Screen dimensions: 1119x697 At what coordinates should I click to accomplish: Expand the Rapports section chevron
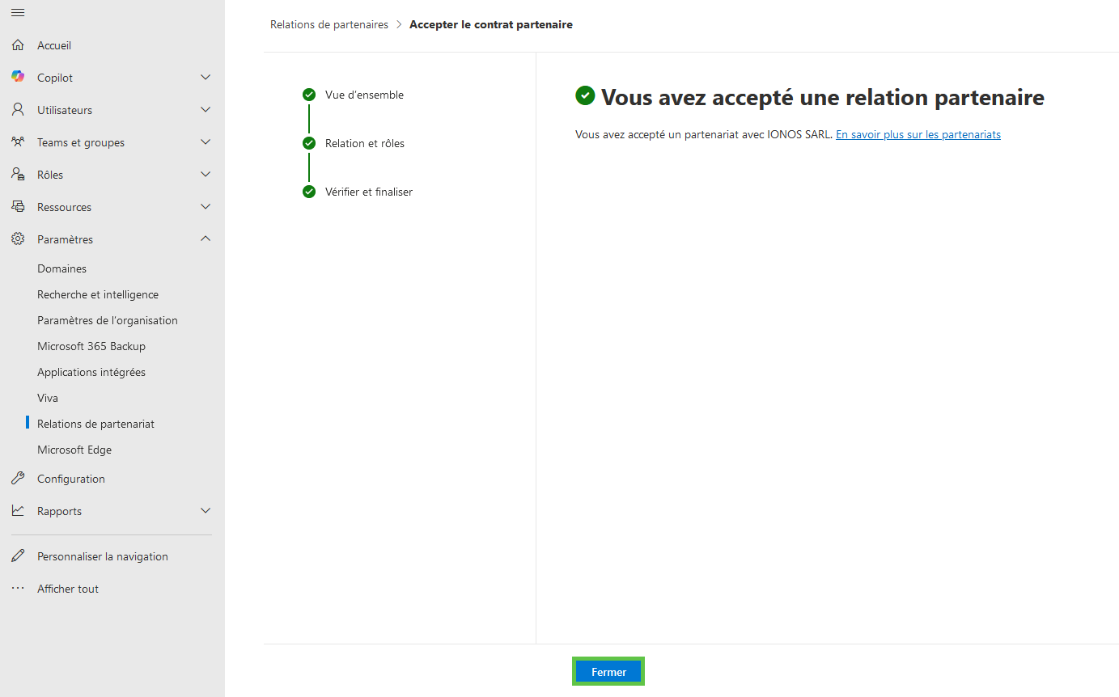click(206, 511)
